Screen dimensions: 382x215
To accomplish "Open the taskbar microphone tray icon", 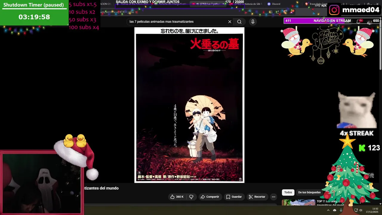I will 341,210.
